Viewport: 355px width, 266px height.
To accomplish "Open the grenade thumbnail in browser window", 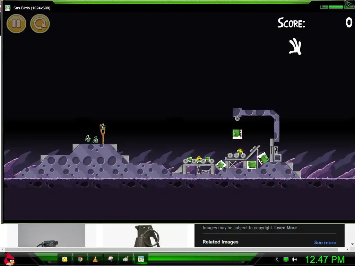I will pos(145,236).
